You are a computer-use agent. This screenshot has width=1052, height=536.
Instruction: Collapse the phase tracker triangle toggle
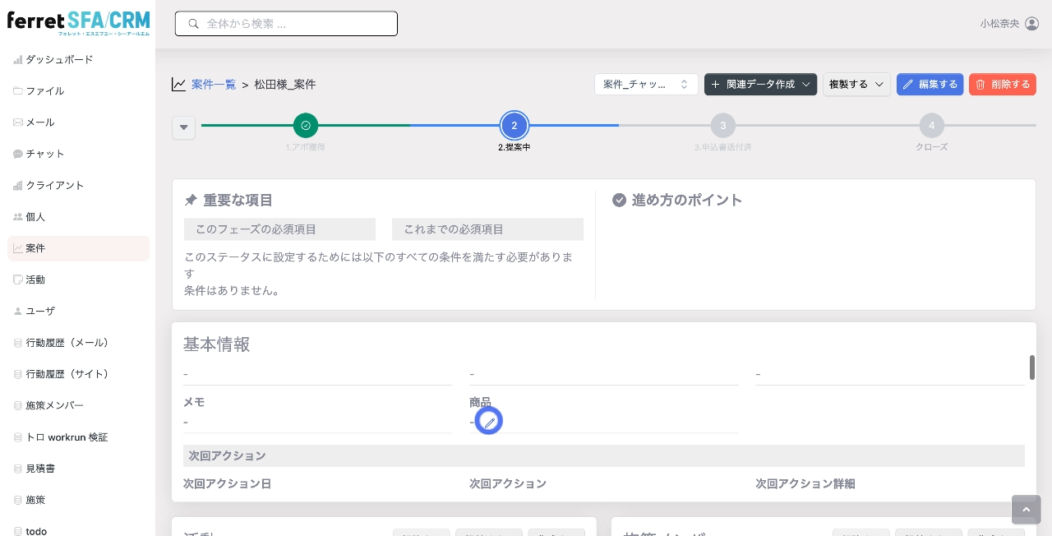tap(183, 127)
